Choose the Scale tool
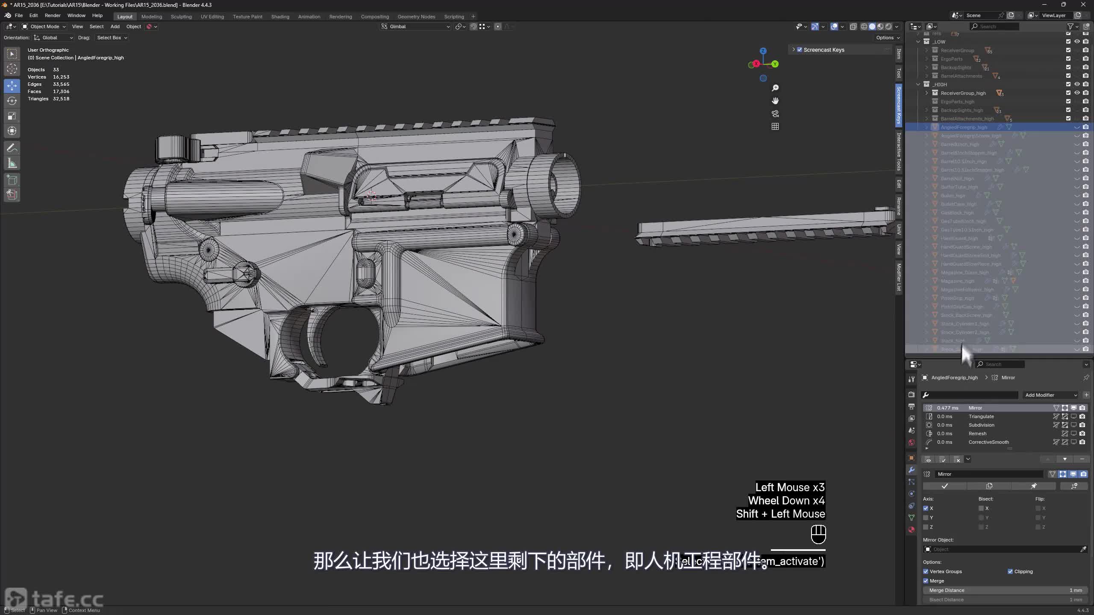 pyautogui.click(x=12, y=116)
